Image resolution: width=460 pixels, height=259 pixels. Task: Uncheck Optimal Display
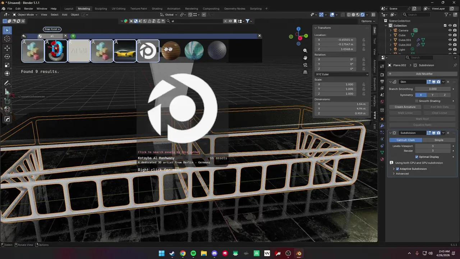click(x=417, y=157)
